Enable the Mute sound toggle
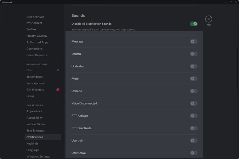The height and width of the screenshot is (159, 239). click(x=193, y=79)
